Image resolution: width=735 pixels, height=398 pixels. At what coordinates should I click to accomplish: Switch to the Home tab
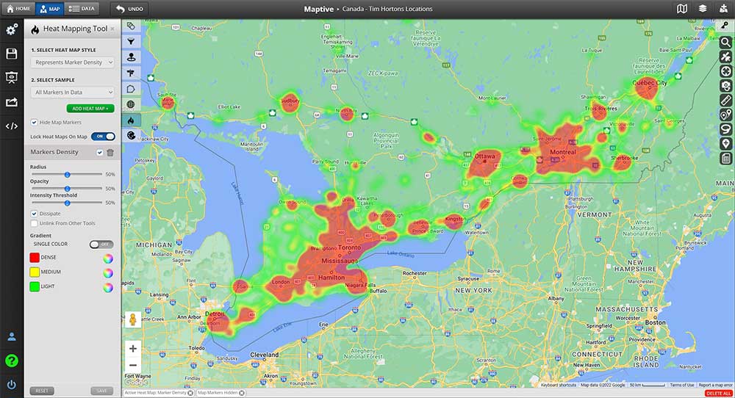(x=19, y=8)
